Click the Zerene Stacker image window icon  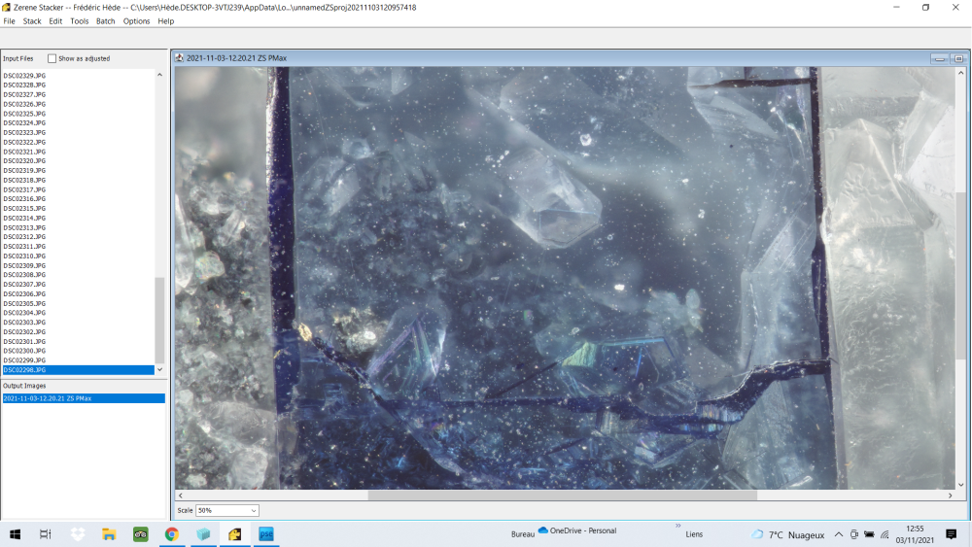(180, 58)
